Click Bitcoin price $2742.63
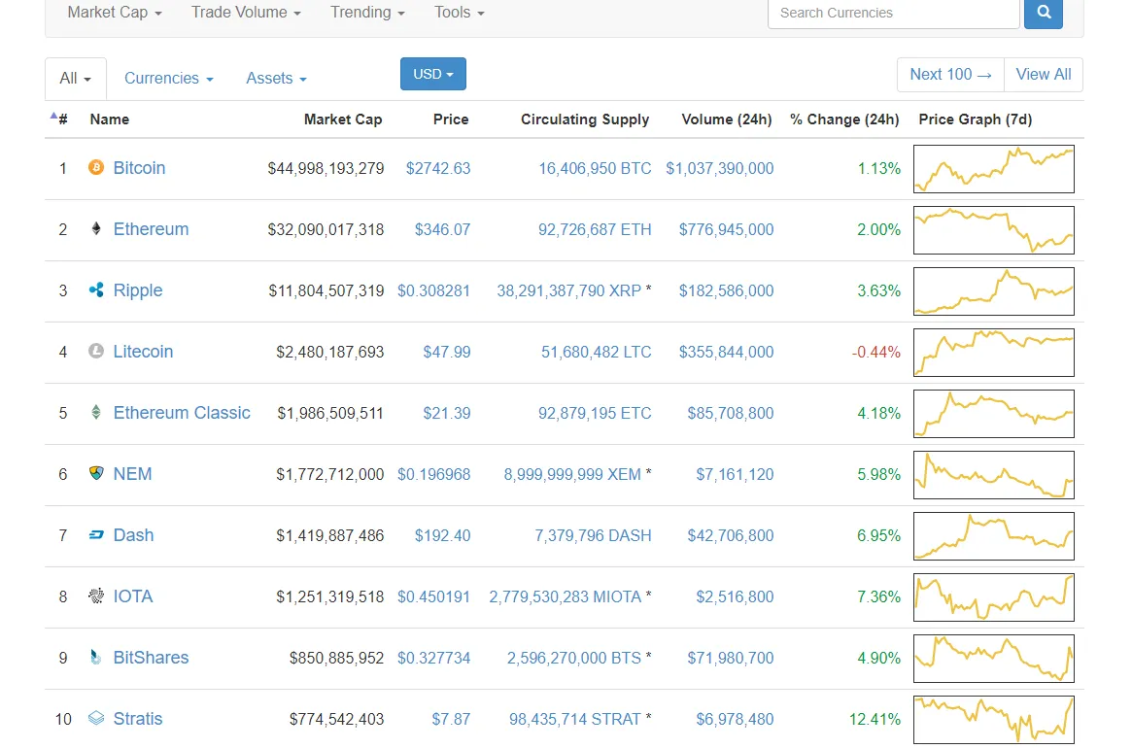Image resolution: width=1132 pixels, height=749 pixels. [x=438, y=168]
